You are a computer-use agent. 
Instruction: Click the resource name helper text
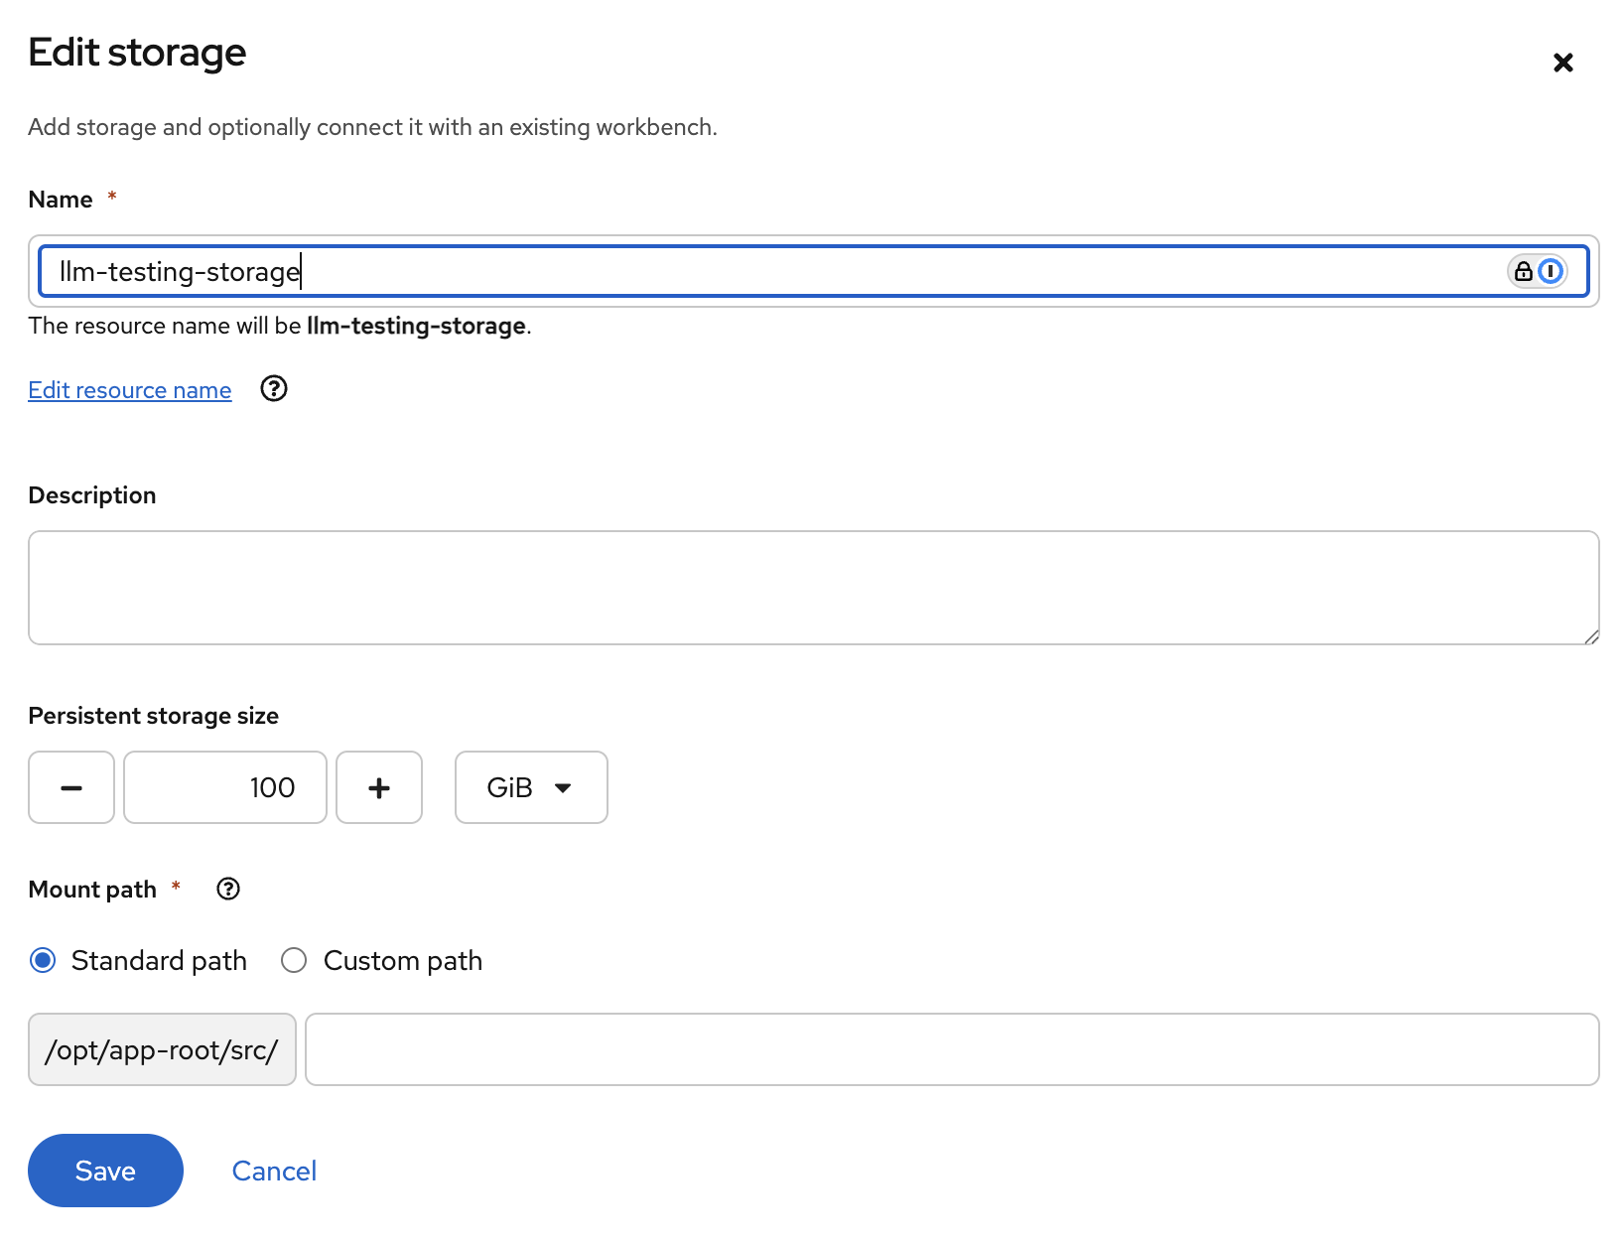click(x=280, y=326)
